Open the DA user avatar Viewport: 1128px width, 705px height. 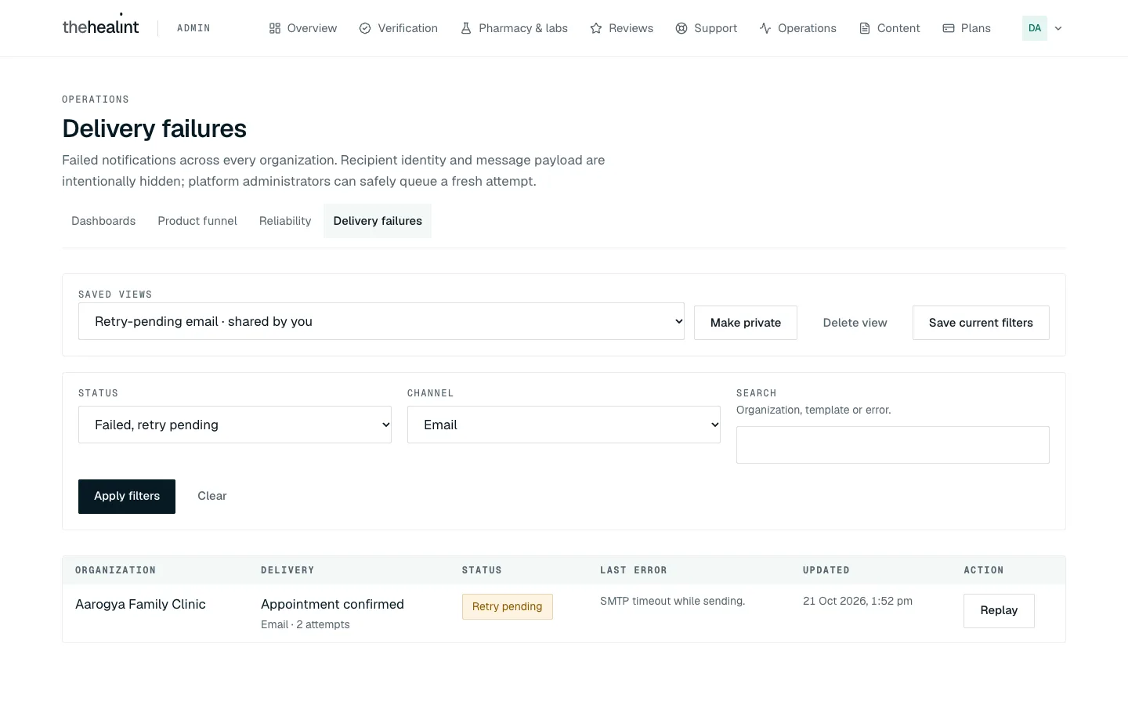coord(1035,28)
